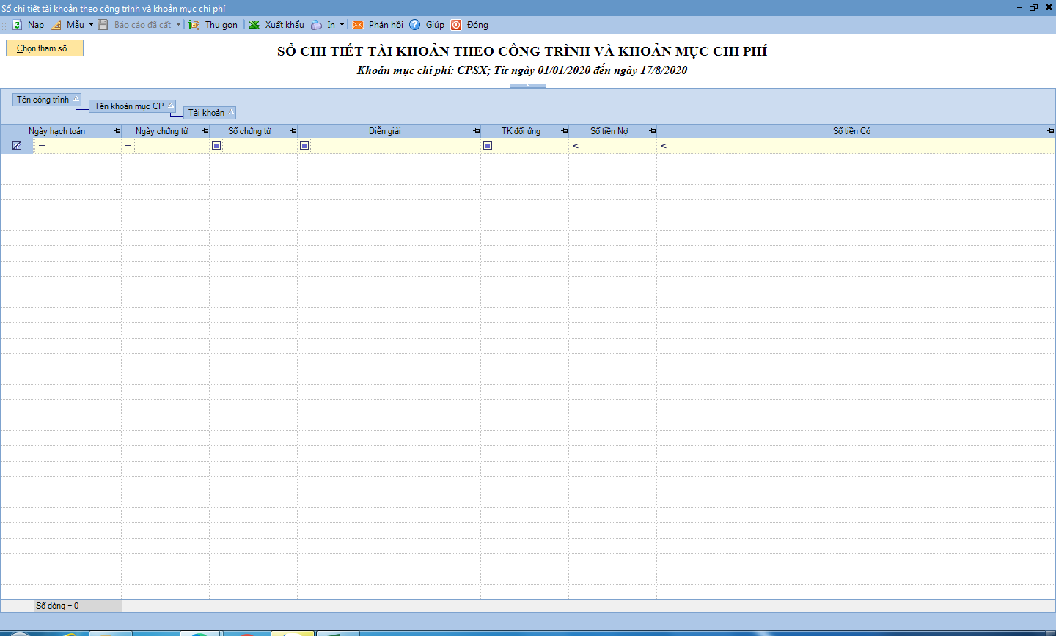Export report using Xuất khẩu Excel icon
Viewport: 1056px width, 636px height.
[x=254, y=25]
